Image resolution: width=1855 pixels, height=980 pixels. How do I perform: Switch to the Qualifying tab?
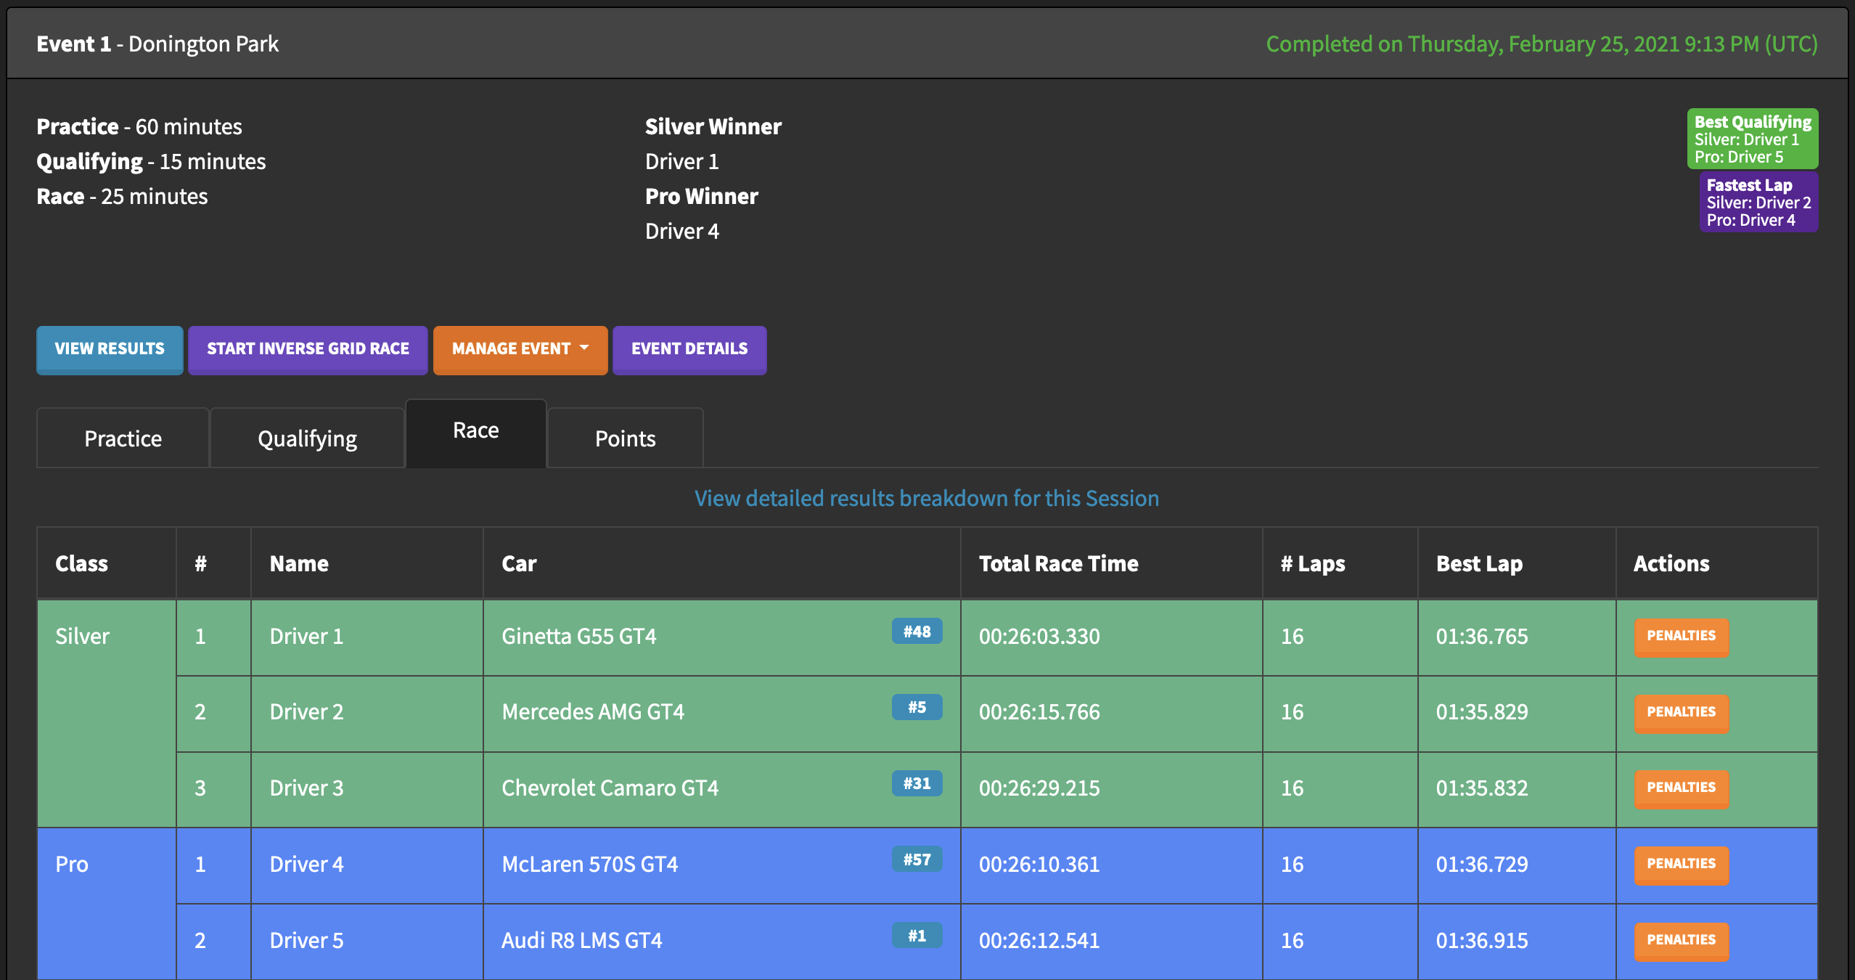pyautogui.click(x=307, y=438)
